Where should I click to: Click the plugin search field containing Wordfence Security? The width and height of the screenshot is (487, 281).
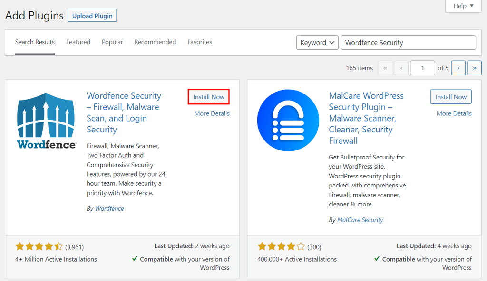(x=408, y=43)
